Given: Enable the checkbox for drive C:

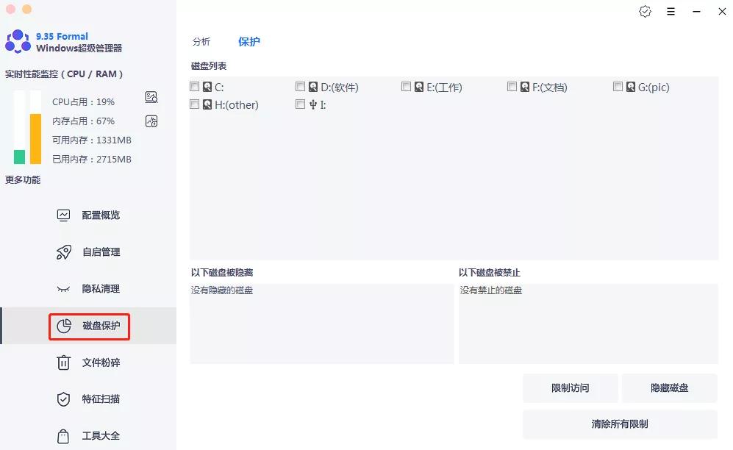Looking at the screenshot, I should pyautogui.click(x=194, y=86).
